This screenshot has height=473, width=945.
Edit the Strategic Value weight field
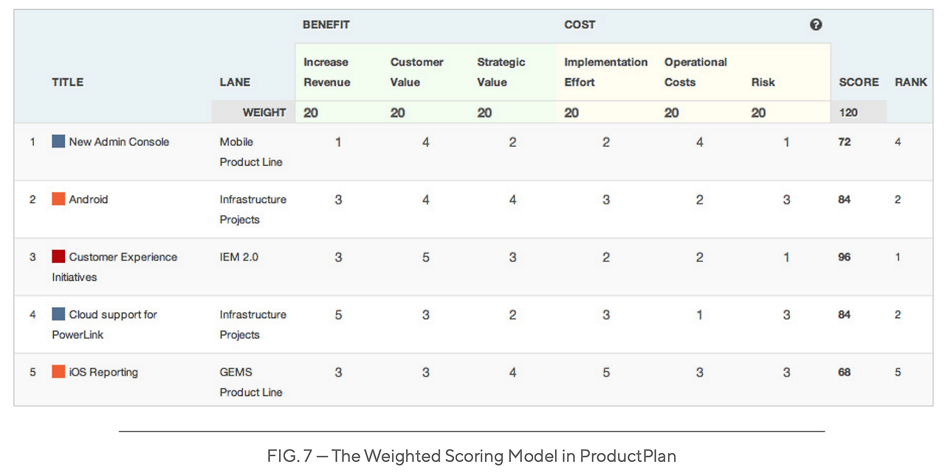tap(509, 113)
